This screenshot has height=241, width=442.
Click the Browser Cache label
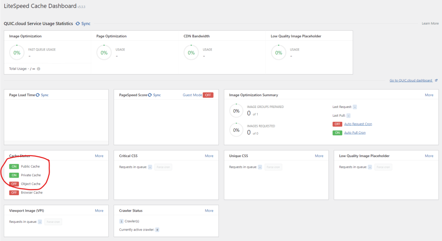[x=32, y=193]
